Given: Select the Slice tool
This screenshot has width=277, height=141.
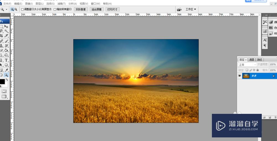Looking at the screenshot, I should [x=6, y=36].
